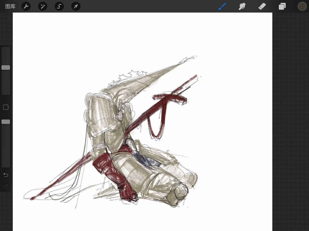
Task: Tap the square Modify button
Action: [6, 107]
